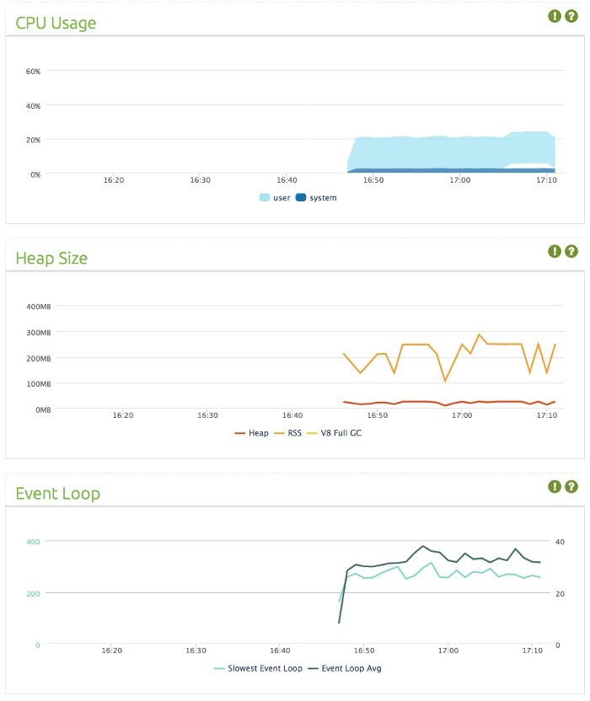Toggle the Heap series in legend
This screenshot has width=590, height=701.
coord(251,433)
